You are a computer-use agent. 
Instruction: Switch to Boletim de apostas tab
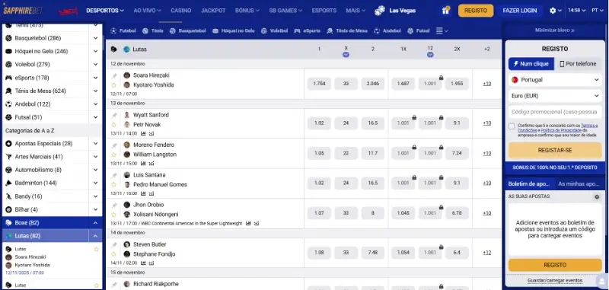click(x=529, y=183)
